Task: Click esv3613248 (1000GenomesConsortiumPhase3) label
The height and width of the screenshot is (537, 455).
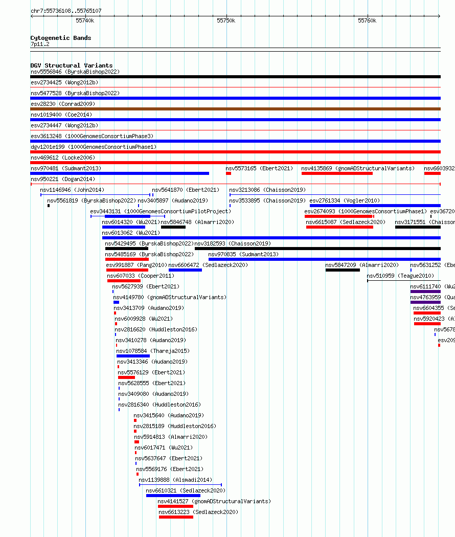Action: coord(92,137)
